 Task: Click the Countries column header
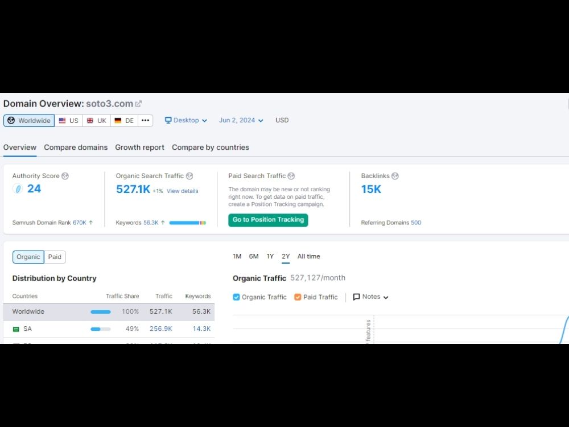click(25, 296)
